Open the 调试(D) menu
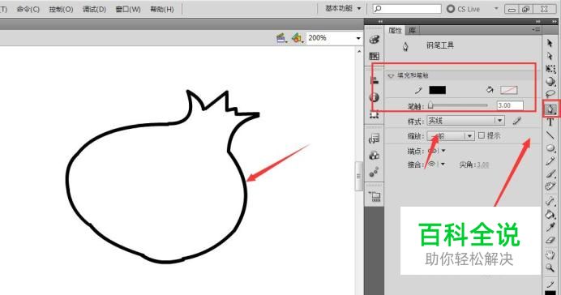The height and width of the screenshot is (295, 561). 95,9
